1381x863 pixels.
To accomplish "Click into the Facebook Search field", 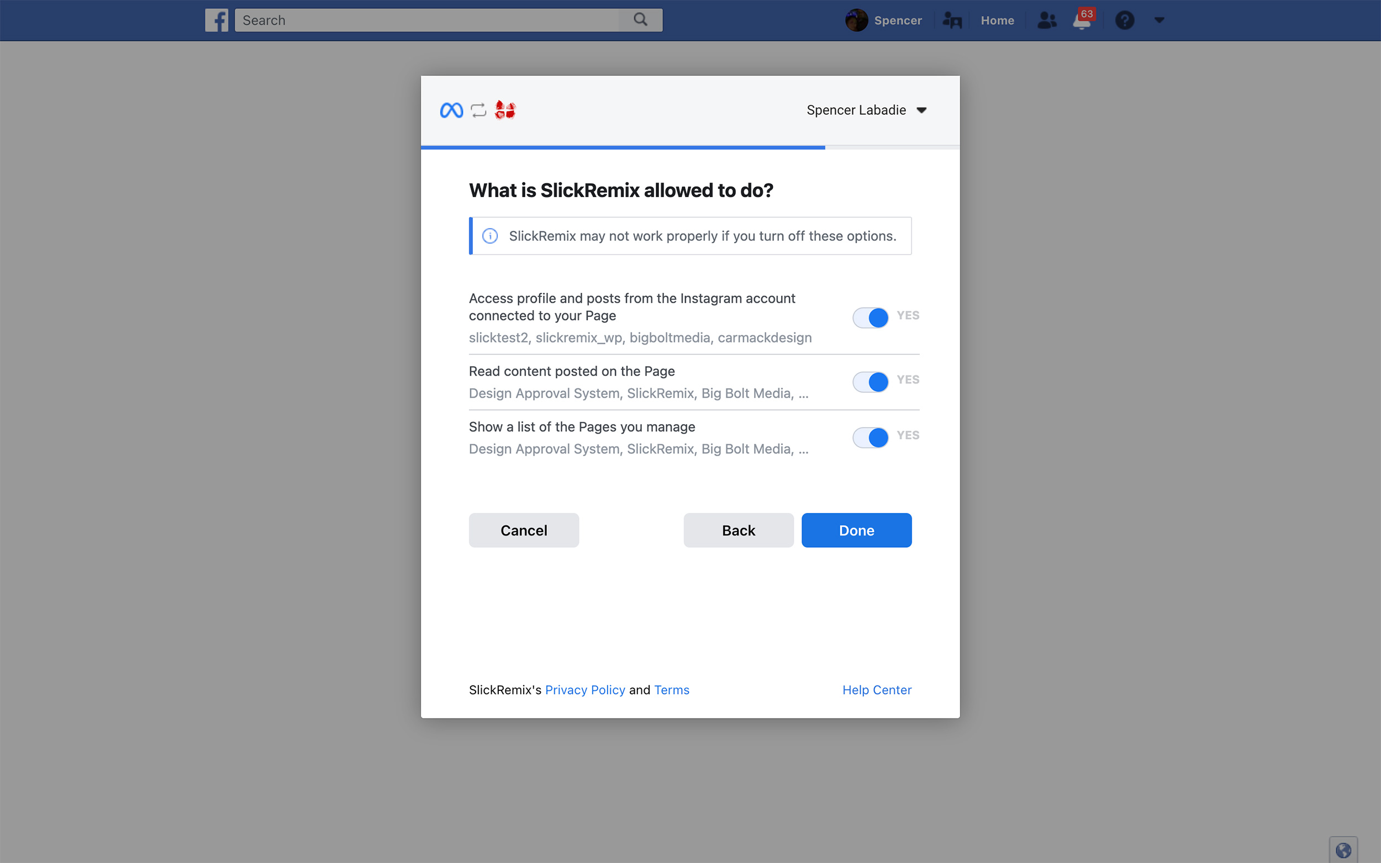I will pyautogui.click(x=426, y=20).
